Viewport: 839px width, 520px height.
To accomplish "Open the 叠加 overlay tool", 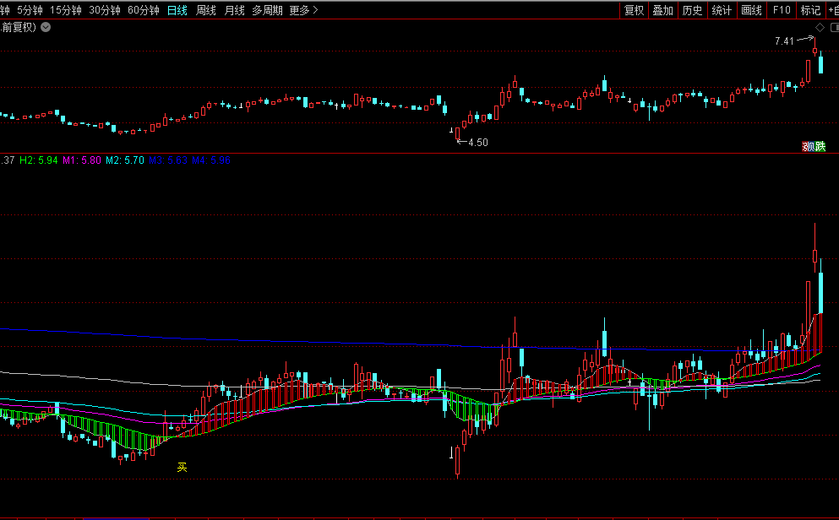I will click(x=662, y=10).
